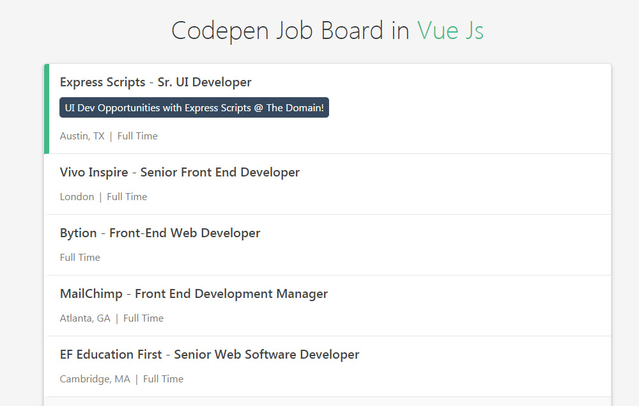Image resolution: width=639 pixels, height=406 pixels.
Task: Click Full Time under the MailChimp listing
Action: (x=143, y=318)
